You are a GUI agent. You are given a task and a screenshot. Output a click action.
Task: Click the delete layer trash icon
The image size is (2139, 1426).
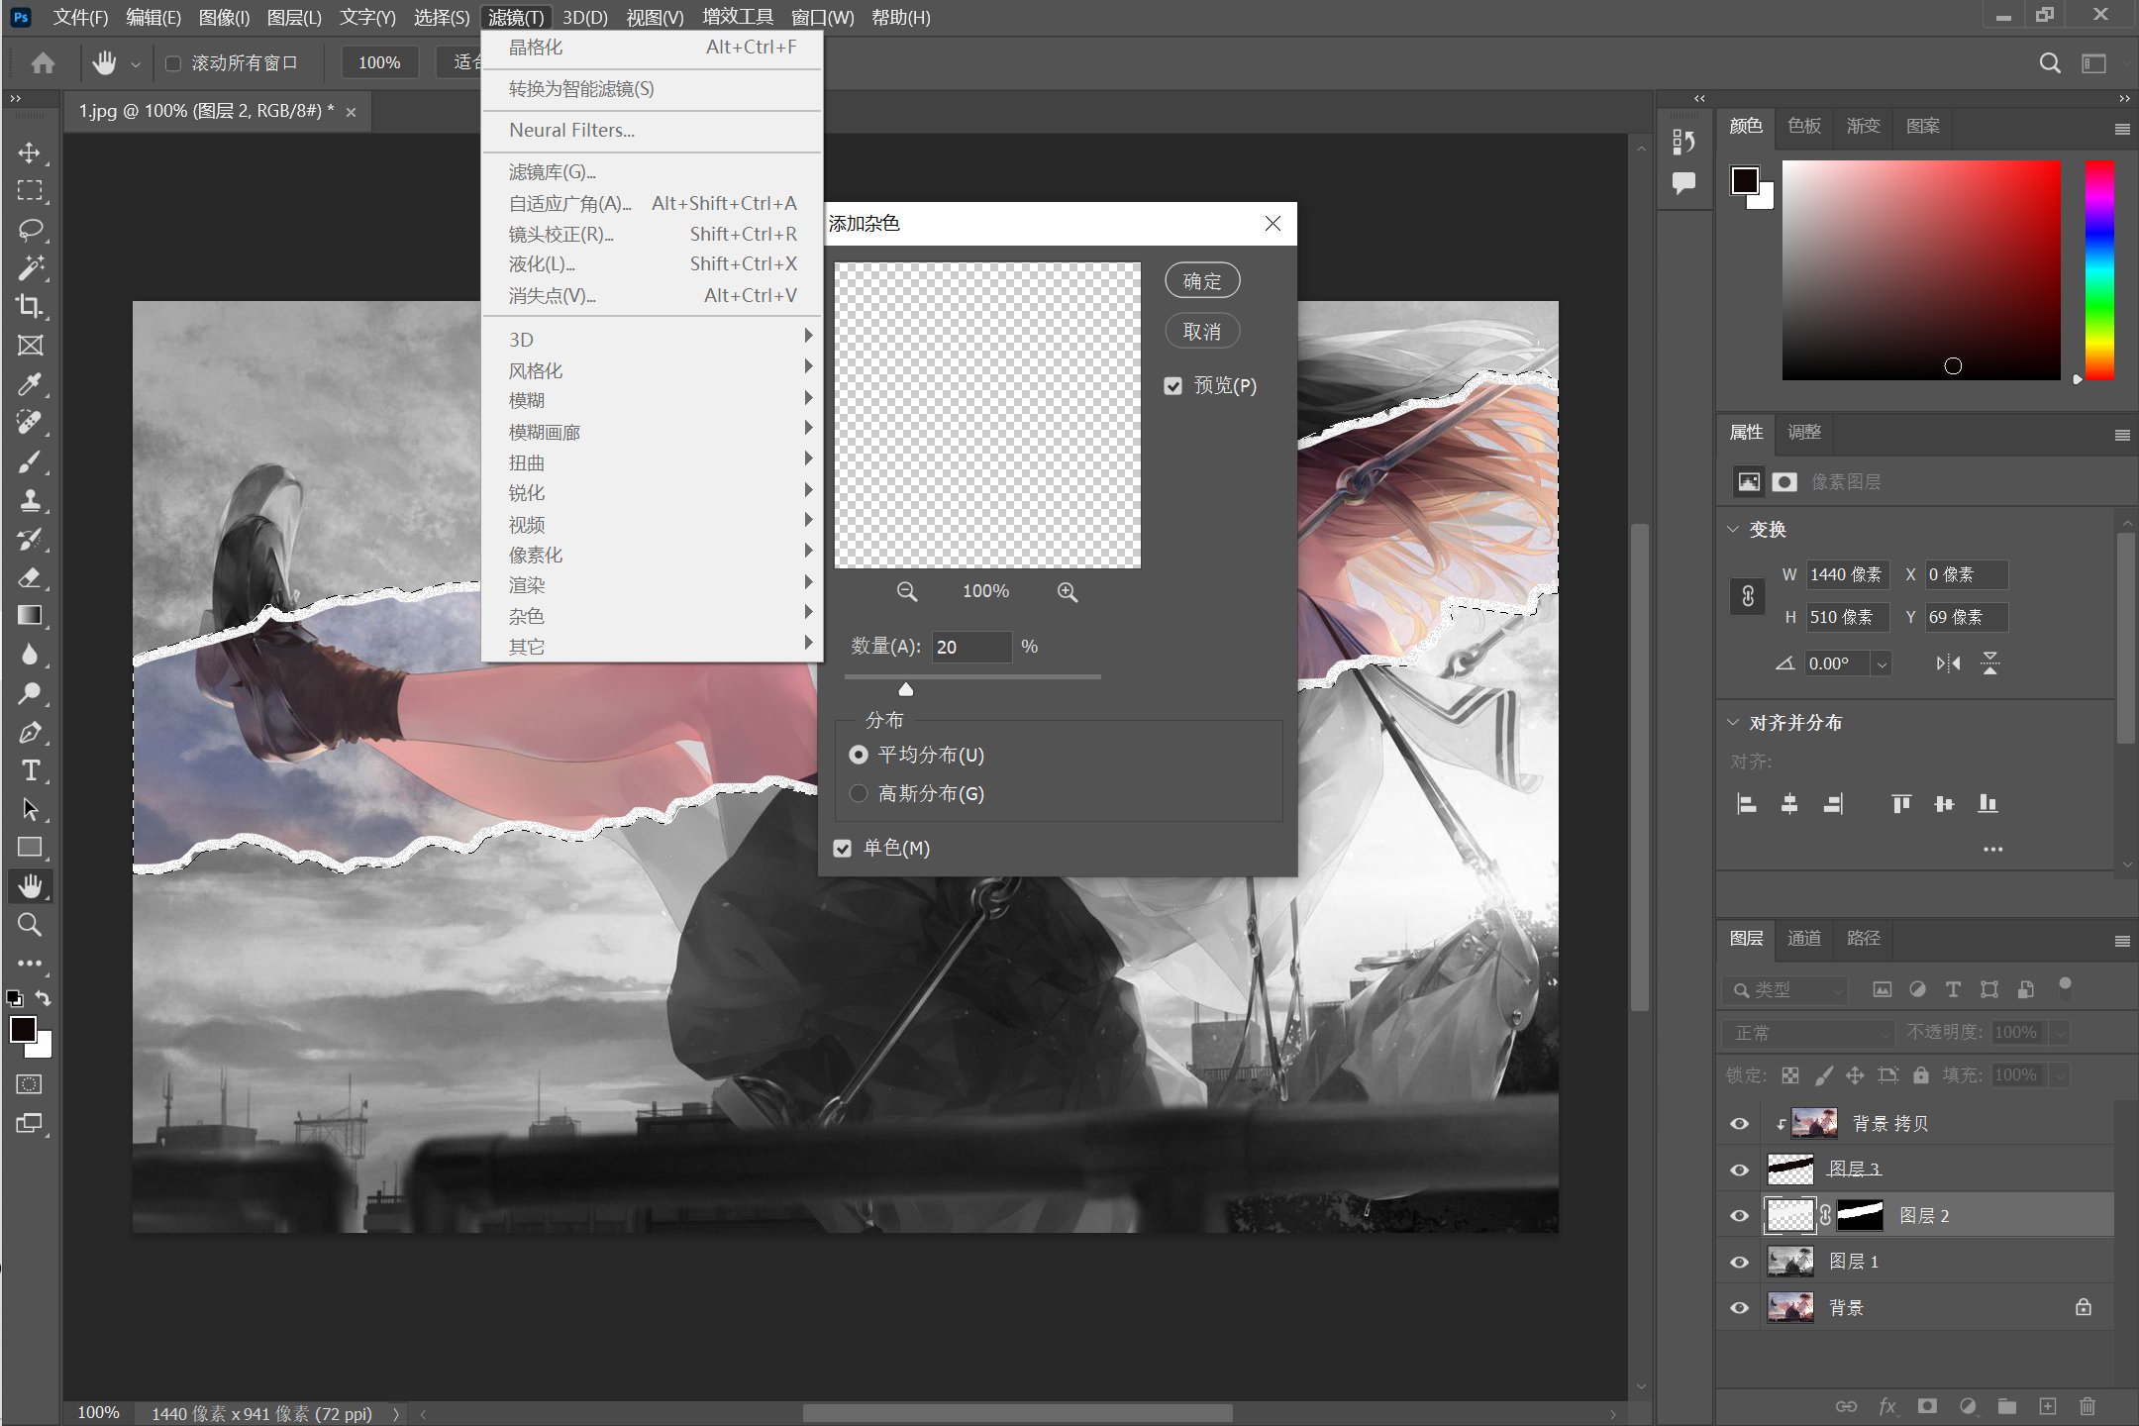[x=2088, y=1406]
